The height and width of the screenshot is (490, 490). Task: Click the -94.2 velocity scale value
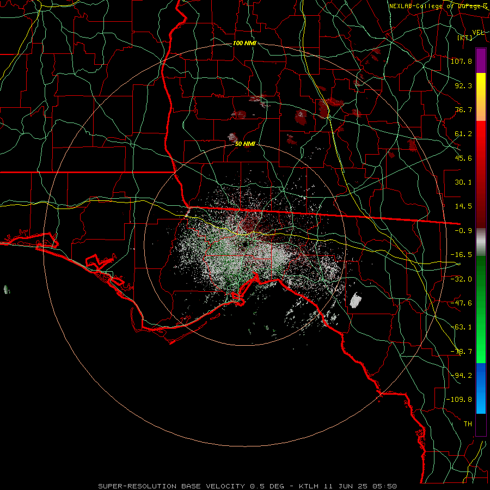461,376
